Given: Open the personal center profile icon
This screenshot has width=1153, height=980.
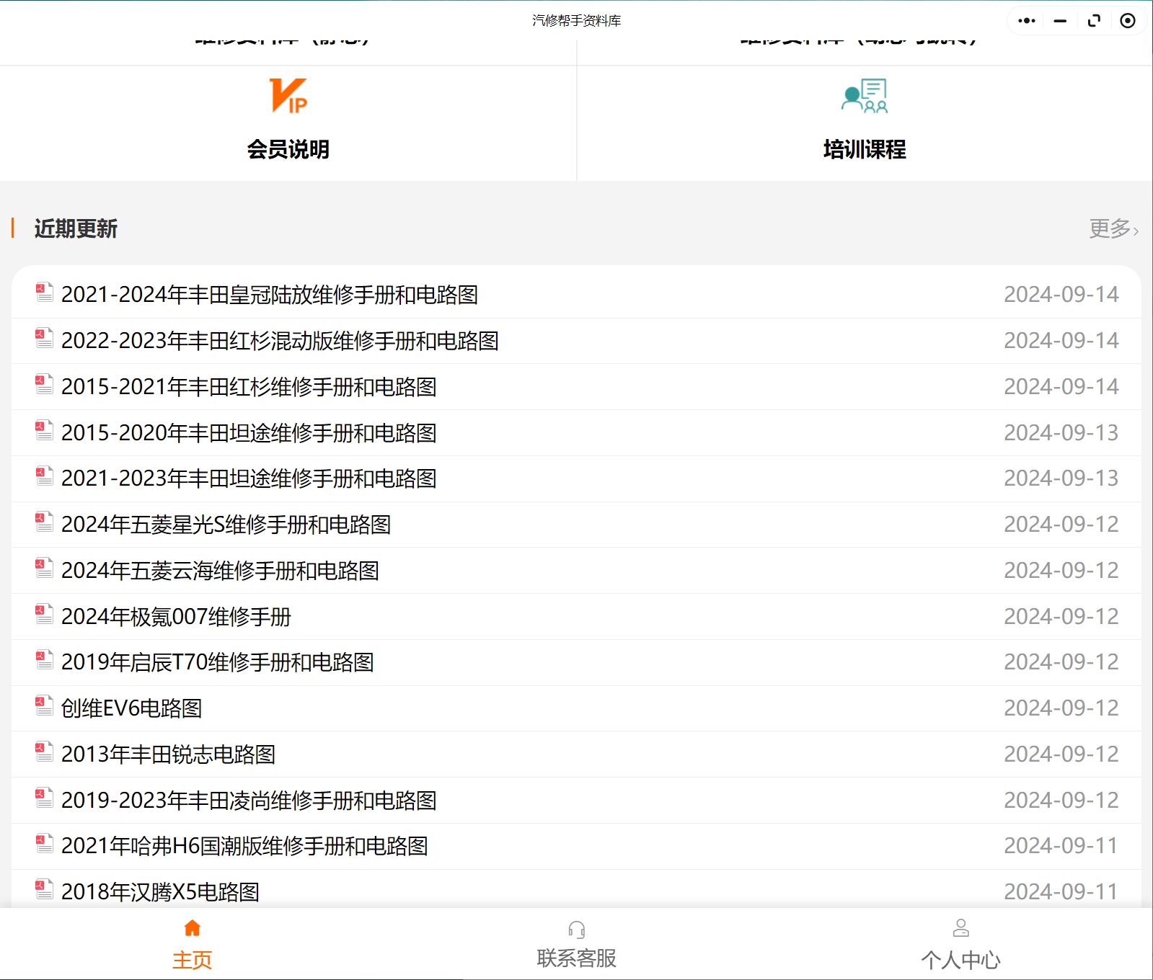Looking at the screenshot, I should [960, 928].
